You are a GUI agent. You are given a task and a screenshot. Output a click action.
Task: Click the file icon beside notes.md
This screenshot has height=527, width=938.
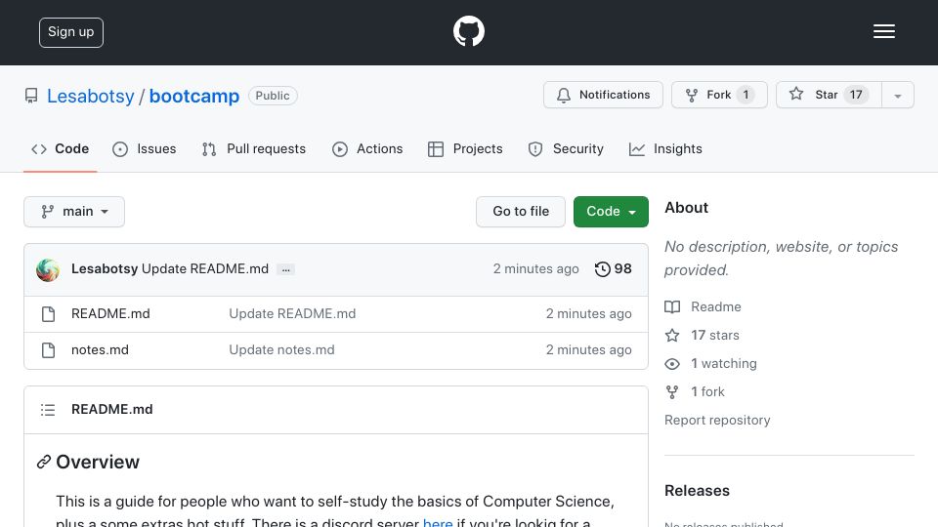point(49,350)
